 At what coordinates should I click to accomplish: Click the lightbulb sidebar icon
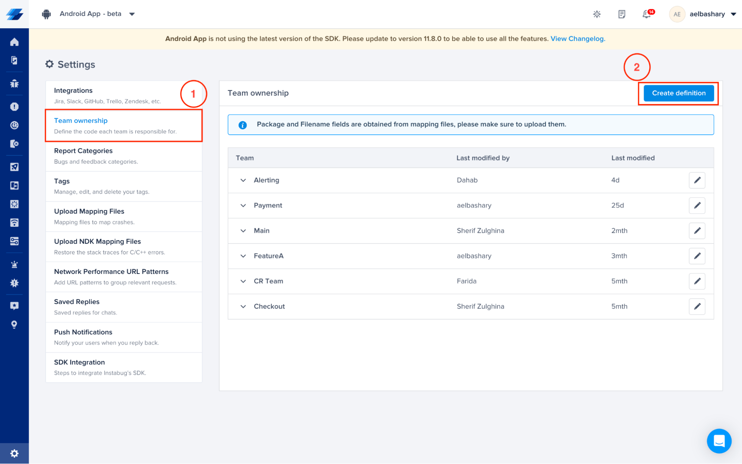pyautogui.click(x=14, y=324)
